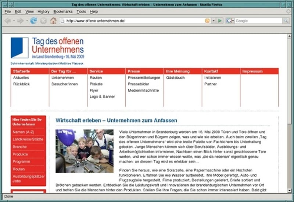Open the Besucher/innen link
Screen dimensions: 294x202
65,84
